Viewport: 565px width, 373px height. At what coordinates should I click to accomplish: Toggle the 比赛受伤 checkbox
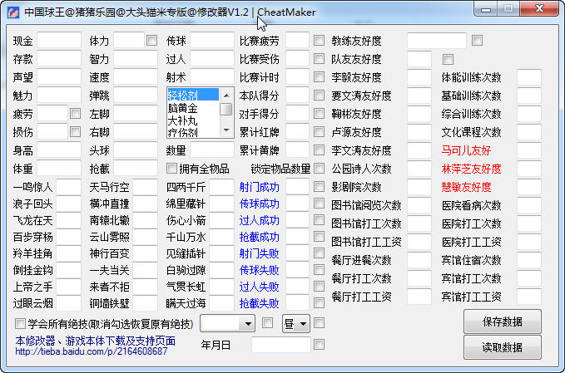(319, 58)
